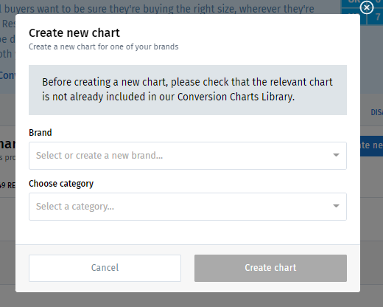This screenshot has height=307, width=383.
Task: Click the subtitle 'Create a new chart for one of your brands'
Action: click(x=104, y=46)
